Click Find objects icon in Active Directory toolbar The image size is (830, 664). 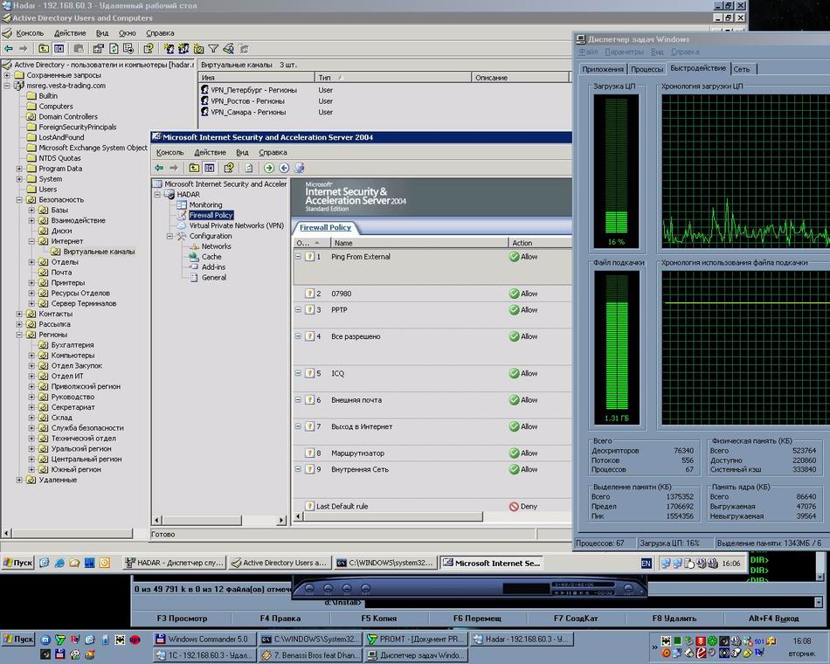(x=229, y=49)
